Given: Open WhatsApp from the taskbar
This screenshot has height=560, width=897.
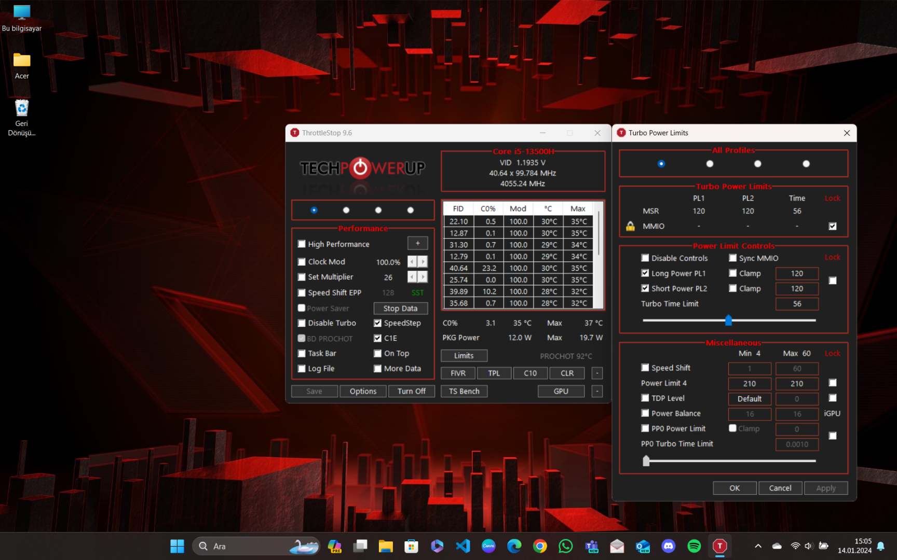Looking at the screenshot, I should point(566,546).
